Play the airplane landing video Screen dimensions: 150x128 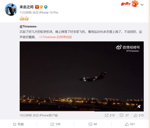82,76
